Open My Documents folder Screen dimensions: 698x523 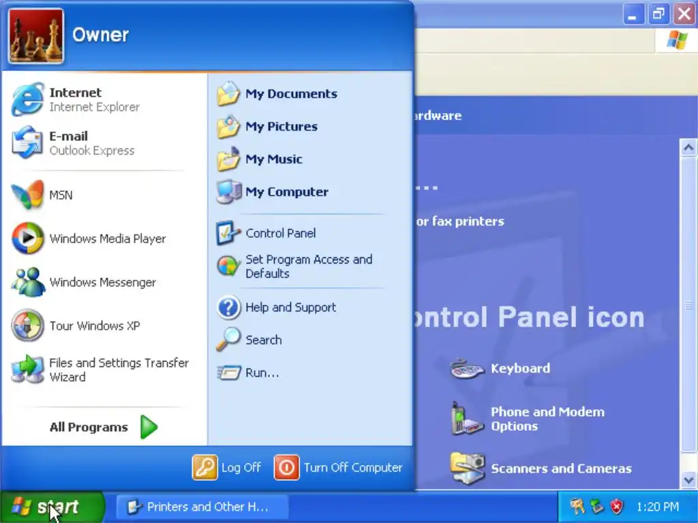tap(277, 94)
